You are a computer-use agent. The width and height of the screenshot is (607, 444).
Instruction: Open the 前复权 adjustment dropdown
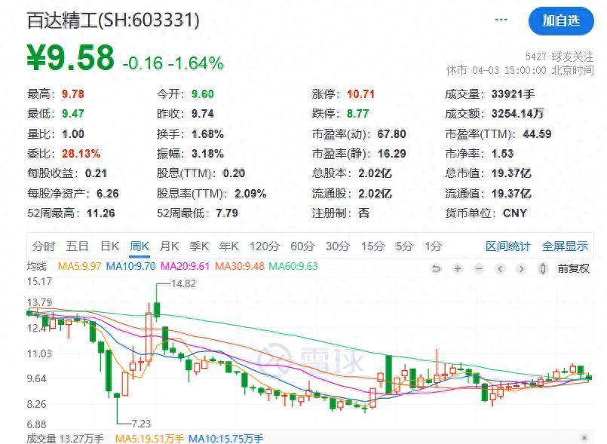[573, 268]
